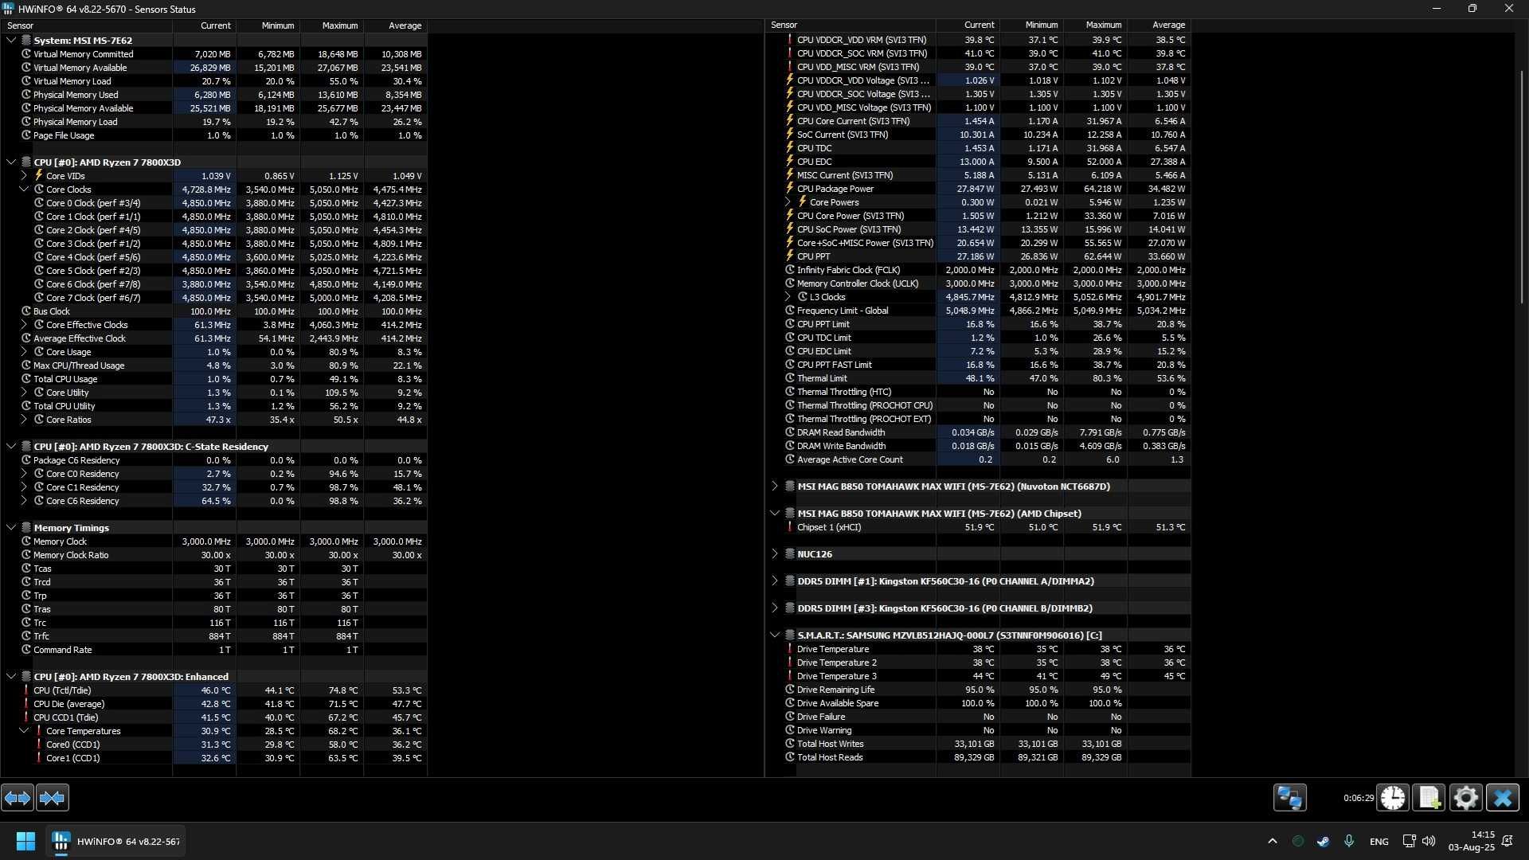Reset the elapsed time clock icon
Image resolution: width=1529 pixels, height=860 pixels.
1393,797
